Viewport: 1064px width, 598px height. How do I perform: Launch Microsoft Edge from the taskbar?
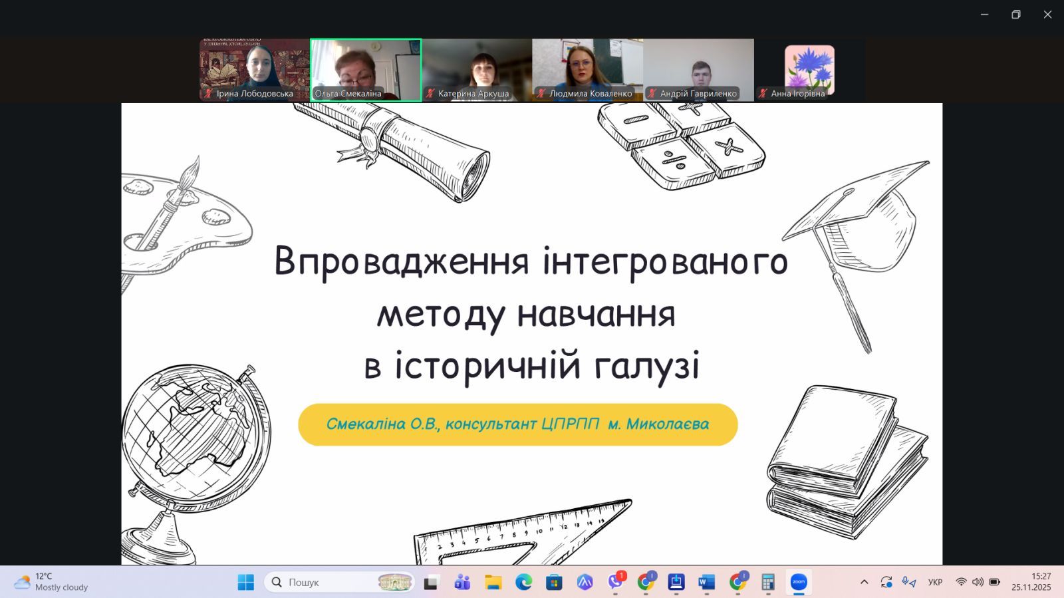click(x=524, y=582)
